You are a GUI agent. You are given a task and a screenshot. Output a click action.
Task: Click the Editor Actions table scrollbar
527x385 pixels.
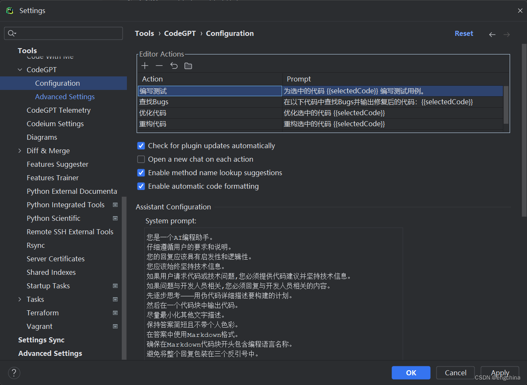pos(506,104)
